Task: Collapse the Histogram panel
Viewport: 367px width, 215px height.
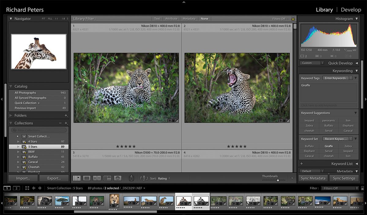Action: click(357, 19)
